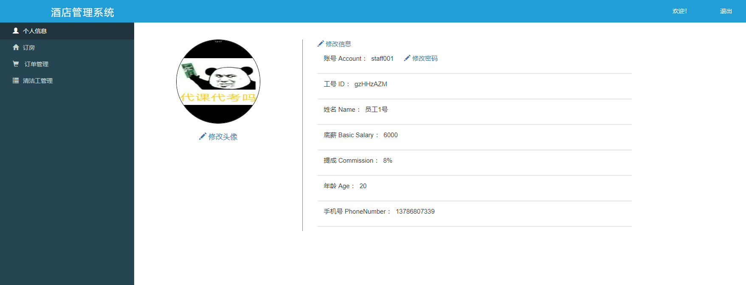Viewport: 746px width, 285px height.
Task: Click the 底薪 Basic Salary label
Action: click(x=351, y=135)
